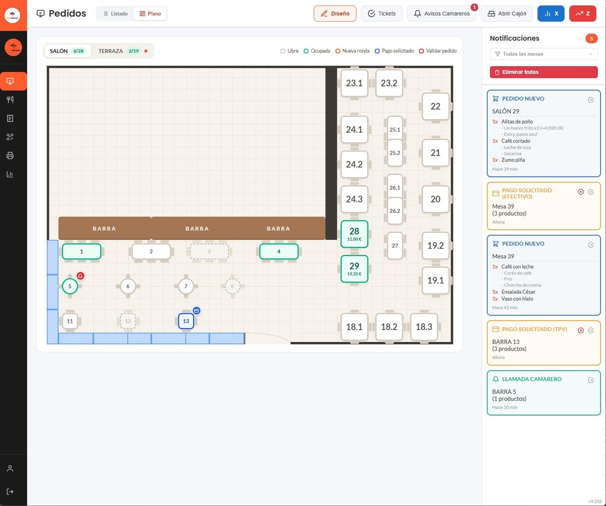Confirm the BARRA 13 TPV payment request
The height and width of the screenshot is (506, 606).
(x=591, y=330)
